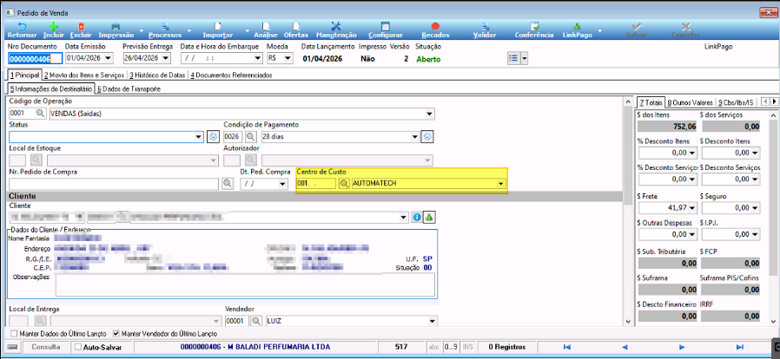Click the Nr. Pedido de Compra input

point(114,184)
